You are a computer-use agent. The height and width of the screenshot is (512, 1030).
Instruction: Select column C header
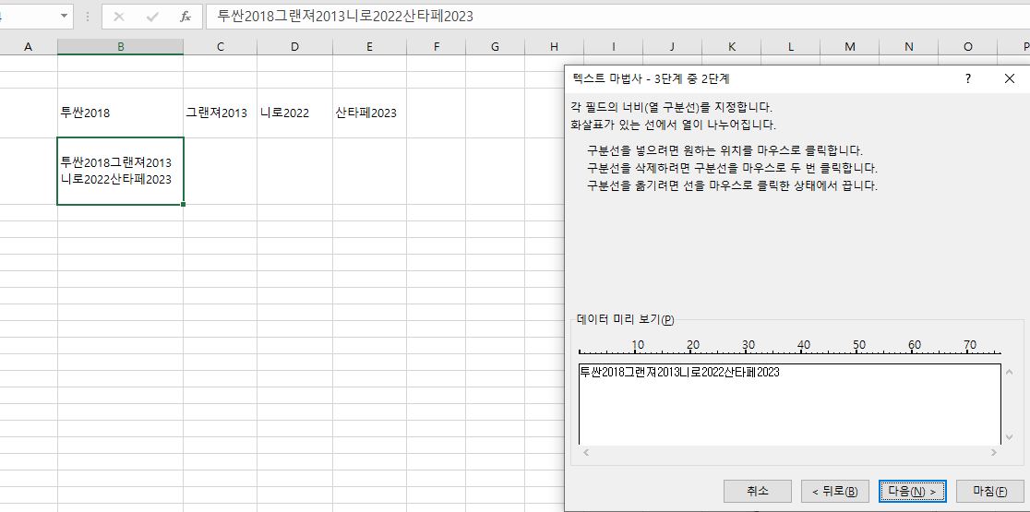click(x=220, y=47)
